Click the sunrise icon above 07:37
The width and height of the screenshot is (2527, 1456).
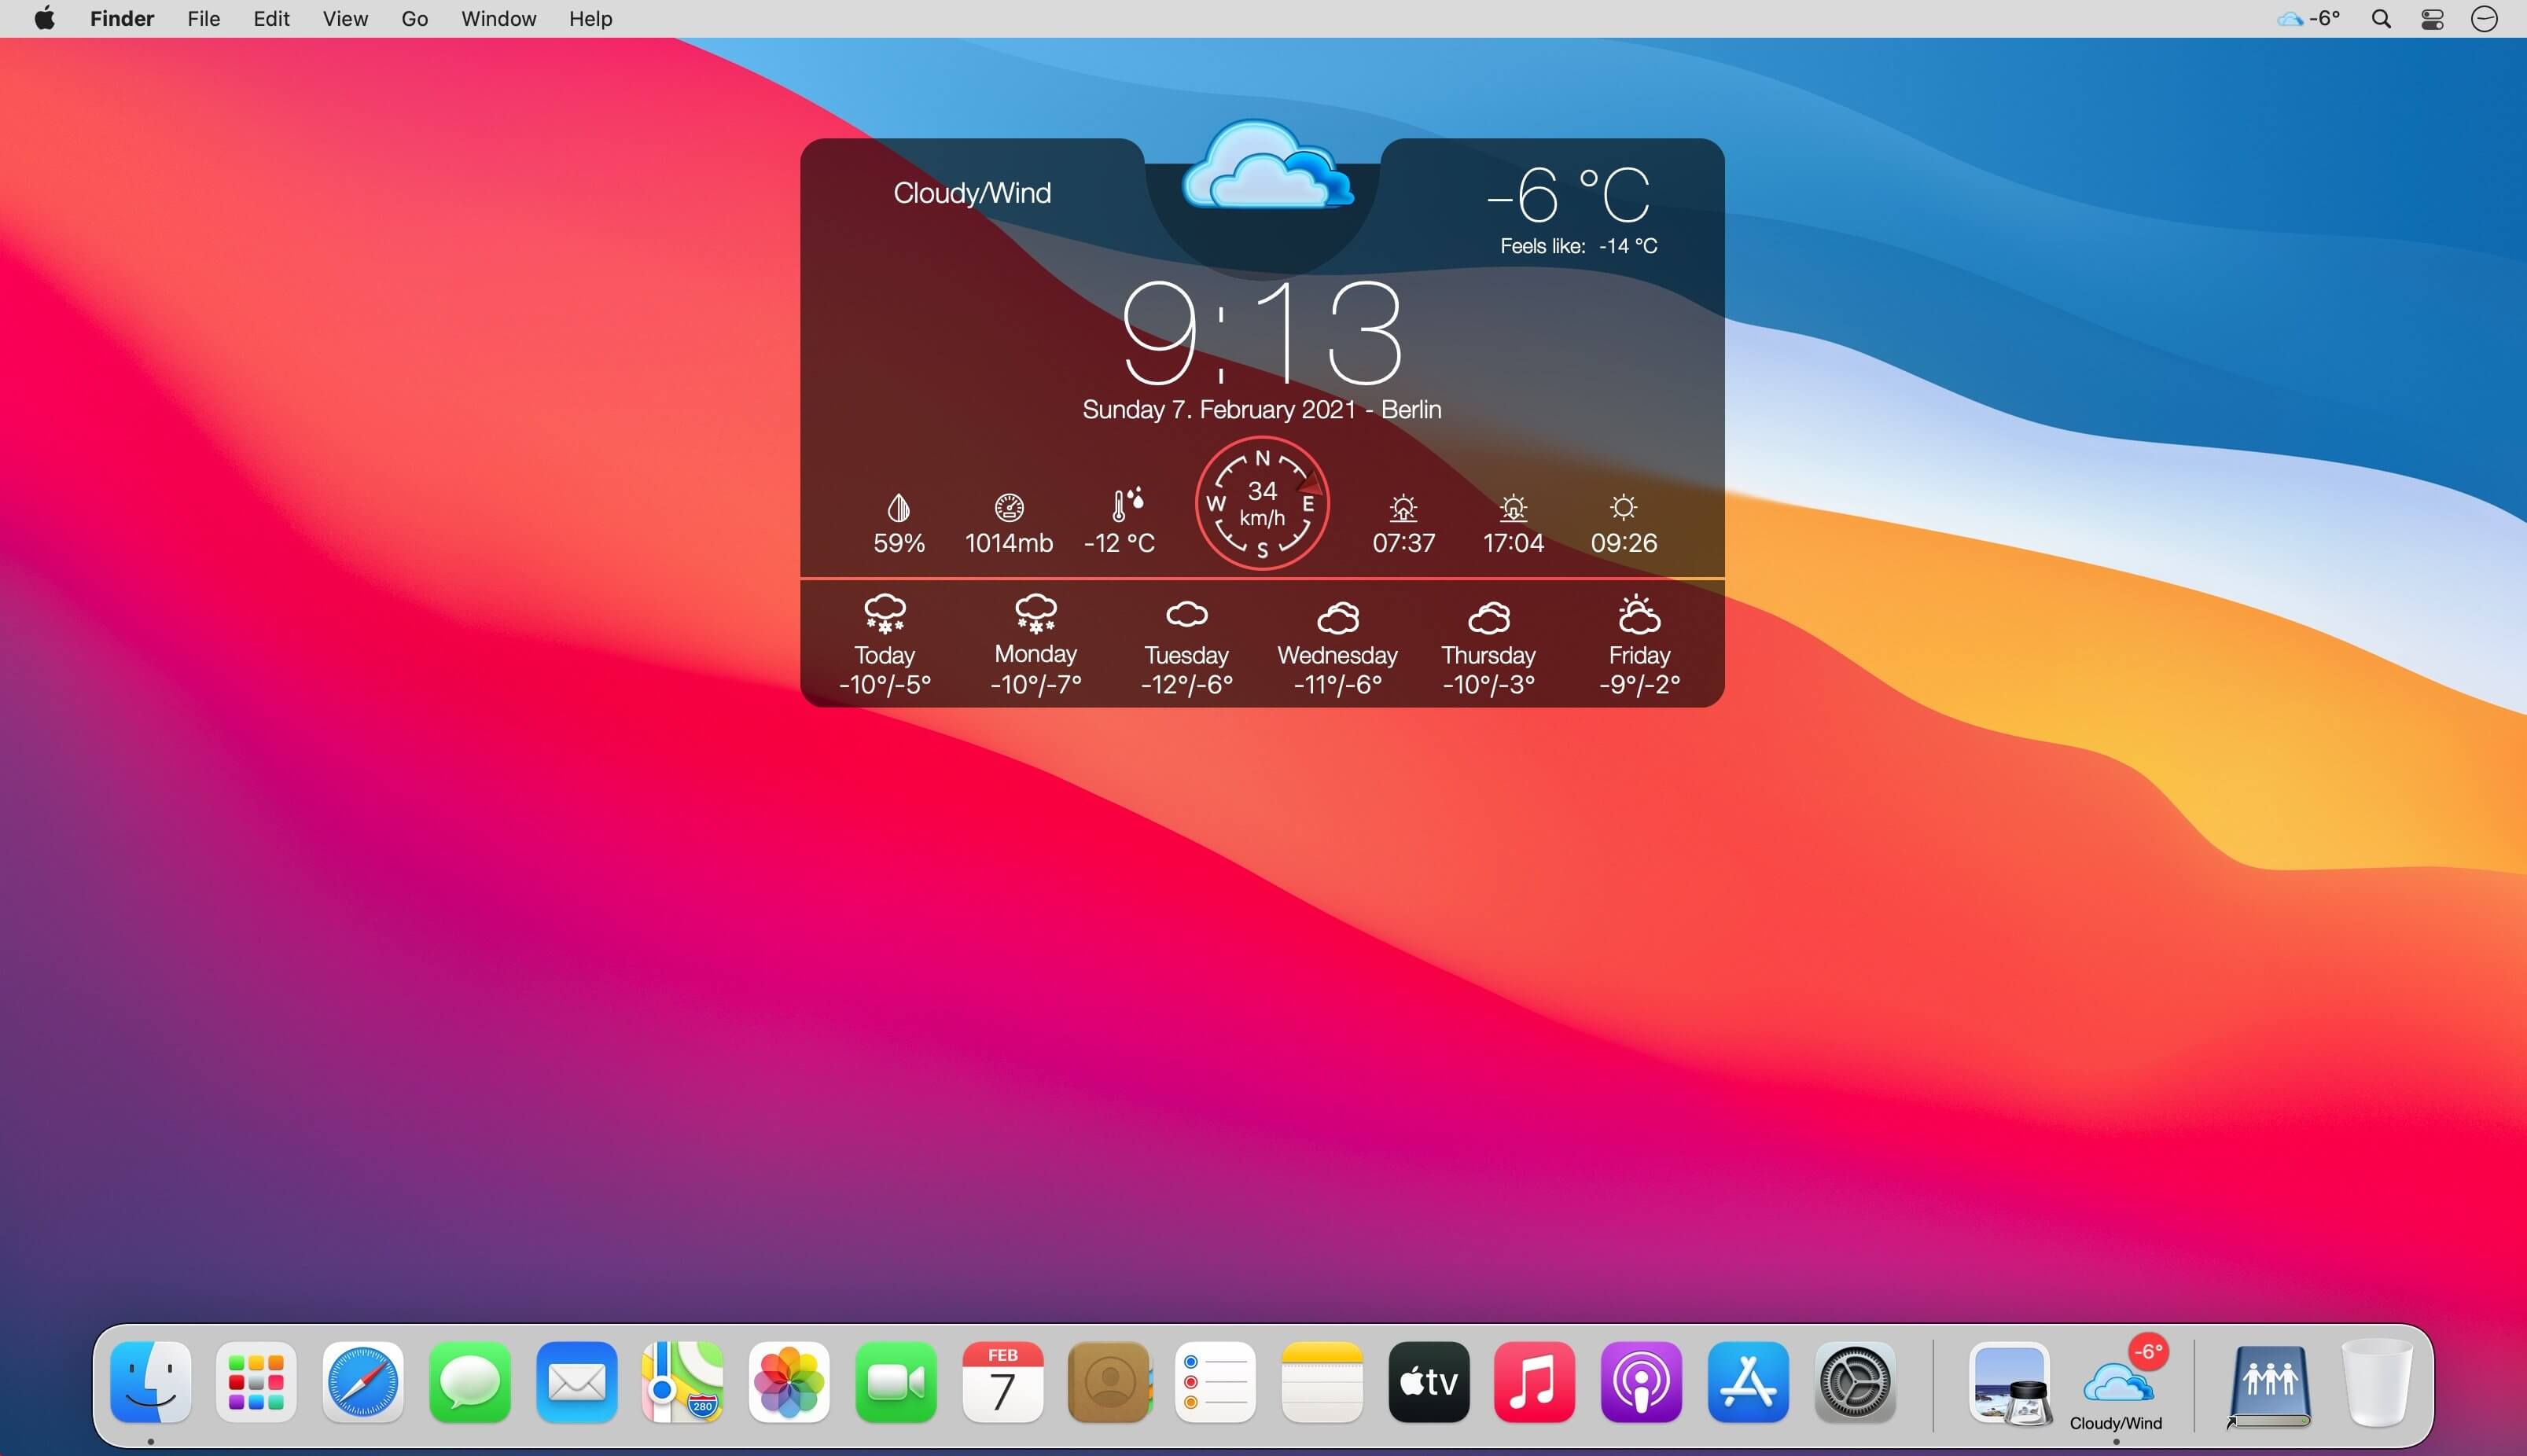[1403, 508]
